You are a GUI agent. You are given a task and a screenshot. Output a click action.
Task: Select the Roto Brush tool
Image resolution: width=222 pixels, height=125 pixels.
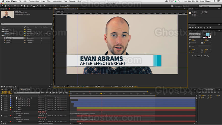[41, 6]
